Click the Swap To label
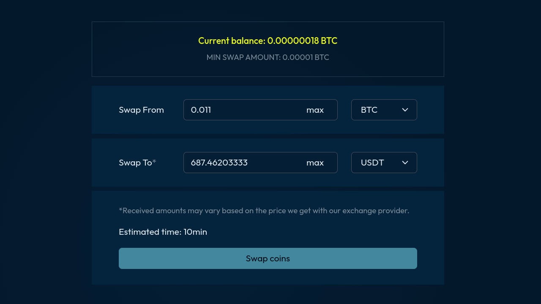Viewport: 541px width, 304px height. 135,163
